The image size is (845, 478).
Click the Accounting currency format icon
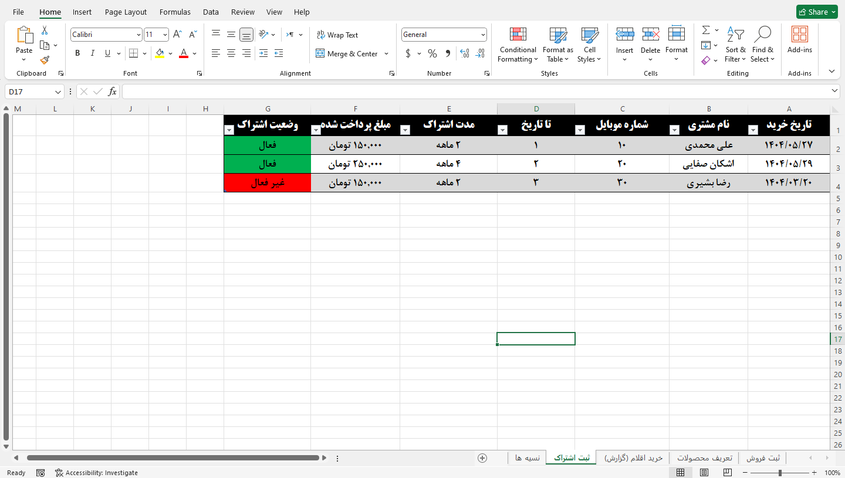[408, 53]
